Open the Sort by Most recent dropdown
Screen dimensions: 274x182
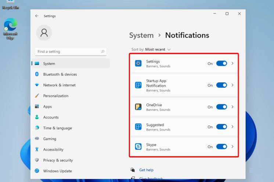pos(151,49)
